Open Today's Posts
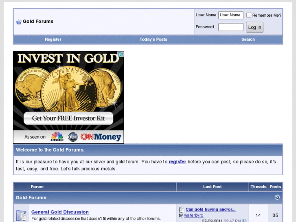This screenshot has width=296, height=222. [153, 39]
